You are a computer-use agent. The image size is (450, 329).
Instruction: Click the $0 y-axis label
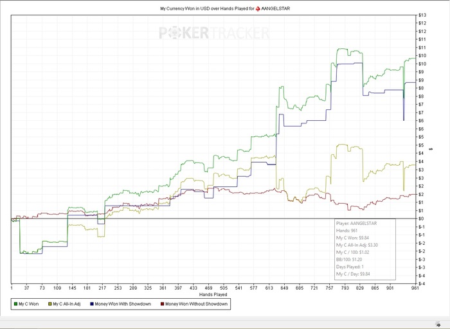pyautogui.click(x=422, y=218)
